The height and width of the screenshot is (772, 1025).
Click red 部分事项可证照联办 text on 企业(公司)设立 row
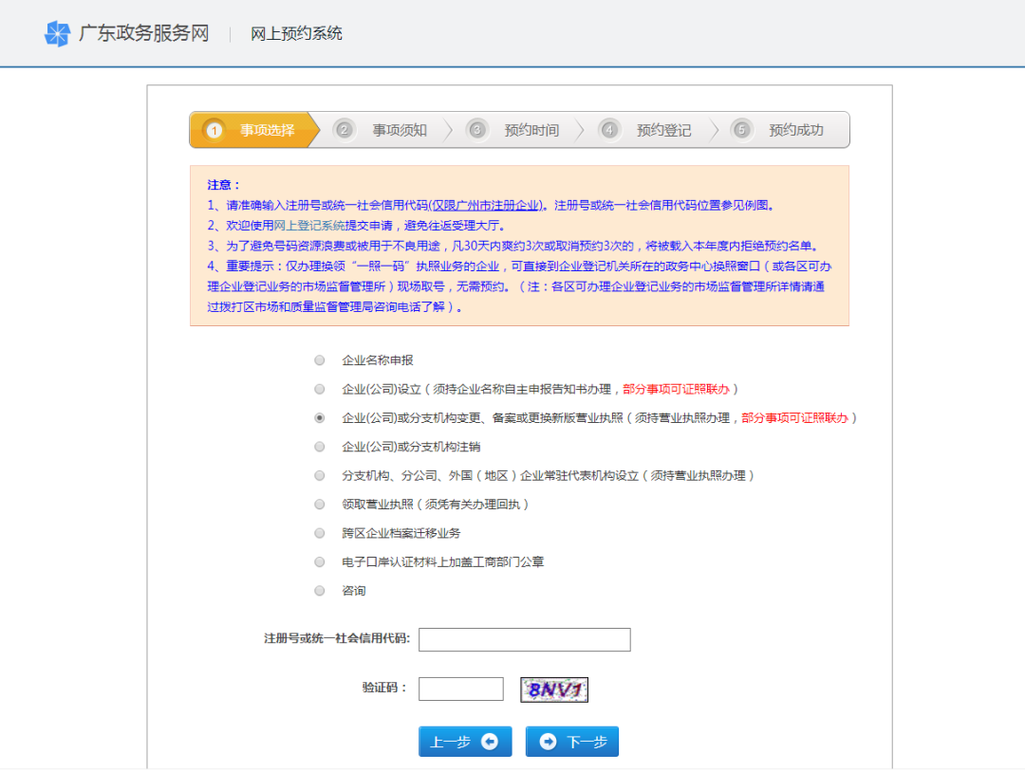coord(676,389)
